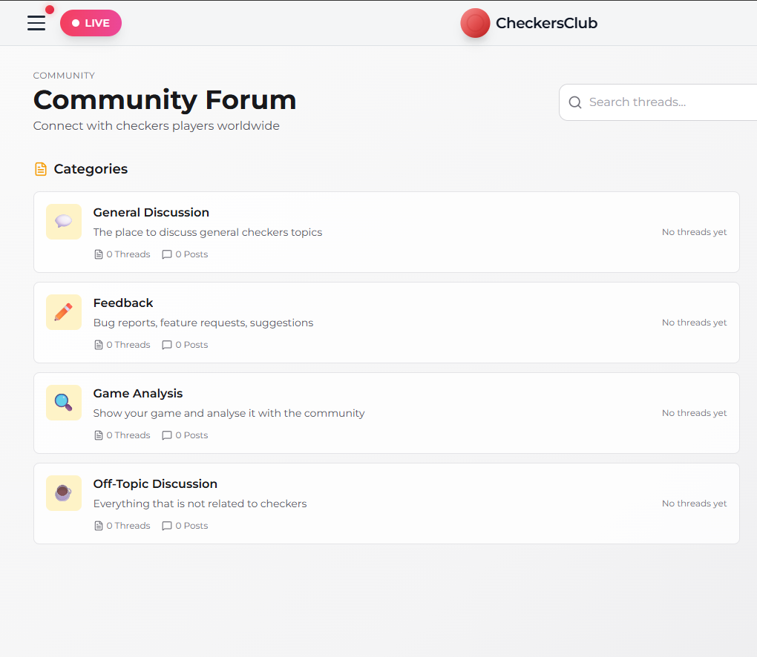Open the Game Analysis category
This screenshot has height=657, width=757.
click(x=138, y=393)
